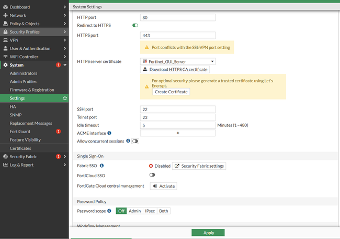The width and height of the screenshot is (340, 239).
Task: Enable the Allow concurrent sessions toggle
Action: [135, 142]
